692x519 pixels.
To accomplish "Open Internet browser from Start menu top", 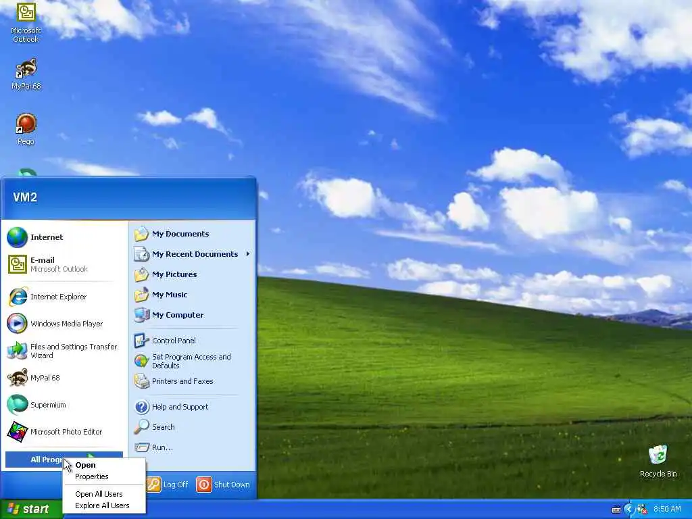I will (x=64, y=237).
